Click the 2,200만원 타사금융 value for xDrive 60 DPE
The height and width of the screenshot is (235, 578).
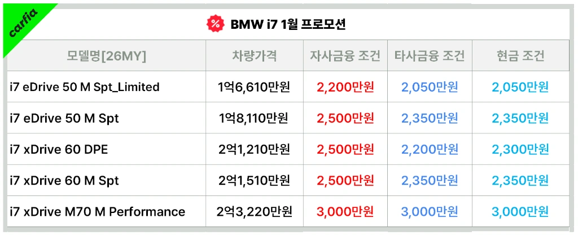point(430,149)
